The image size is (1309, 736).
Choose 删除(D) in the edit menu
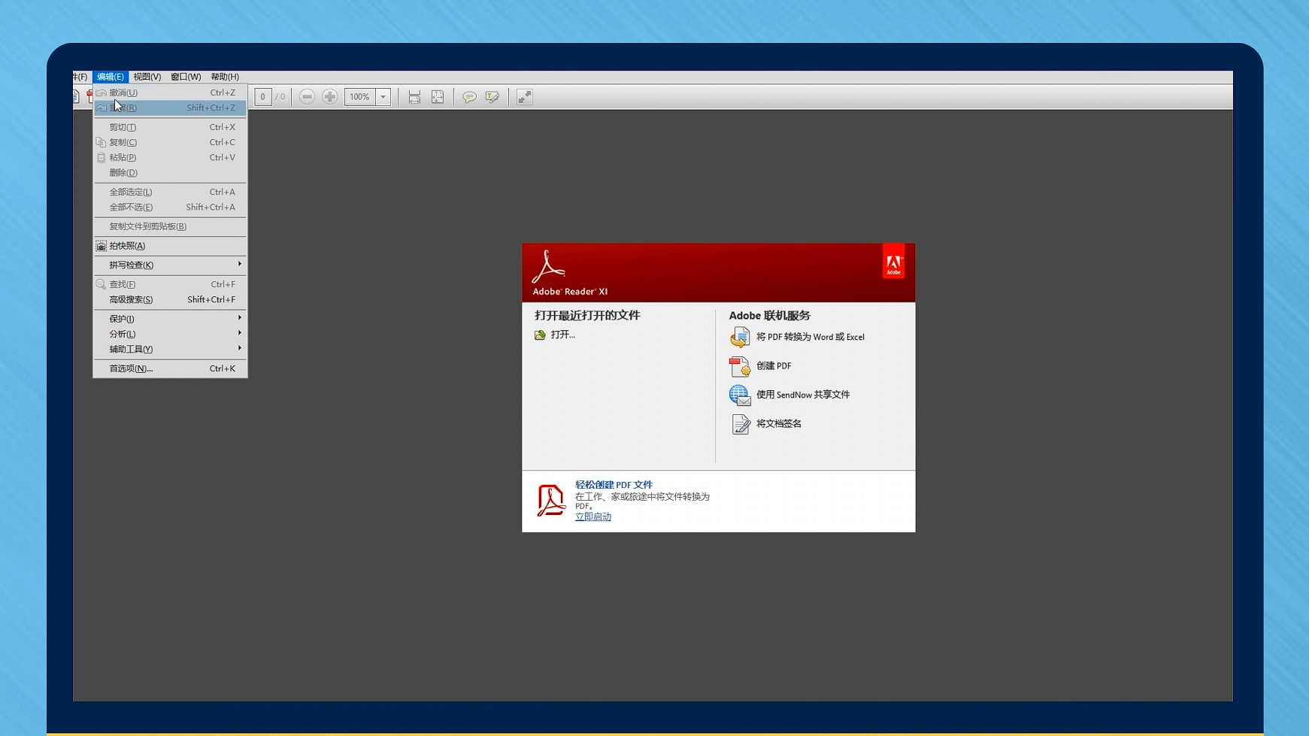[170, 172]
